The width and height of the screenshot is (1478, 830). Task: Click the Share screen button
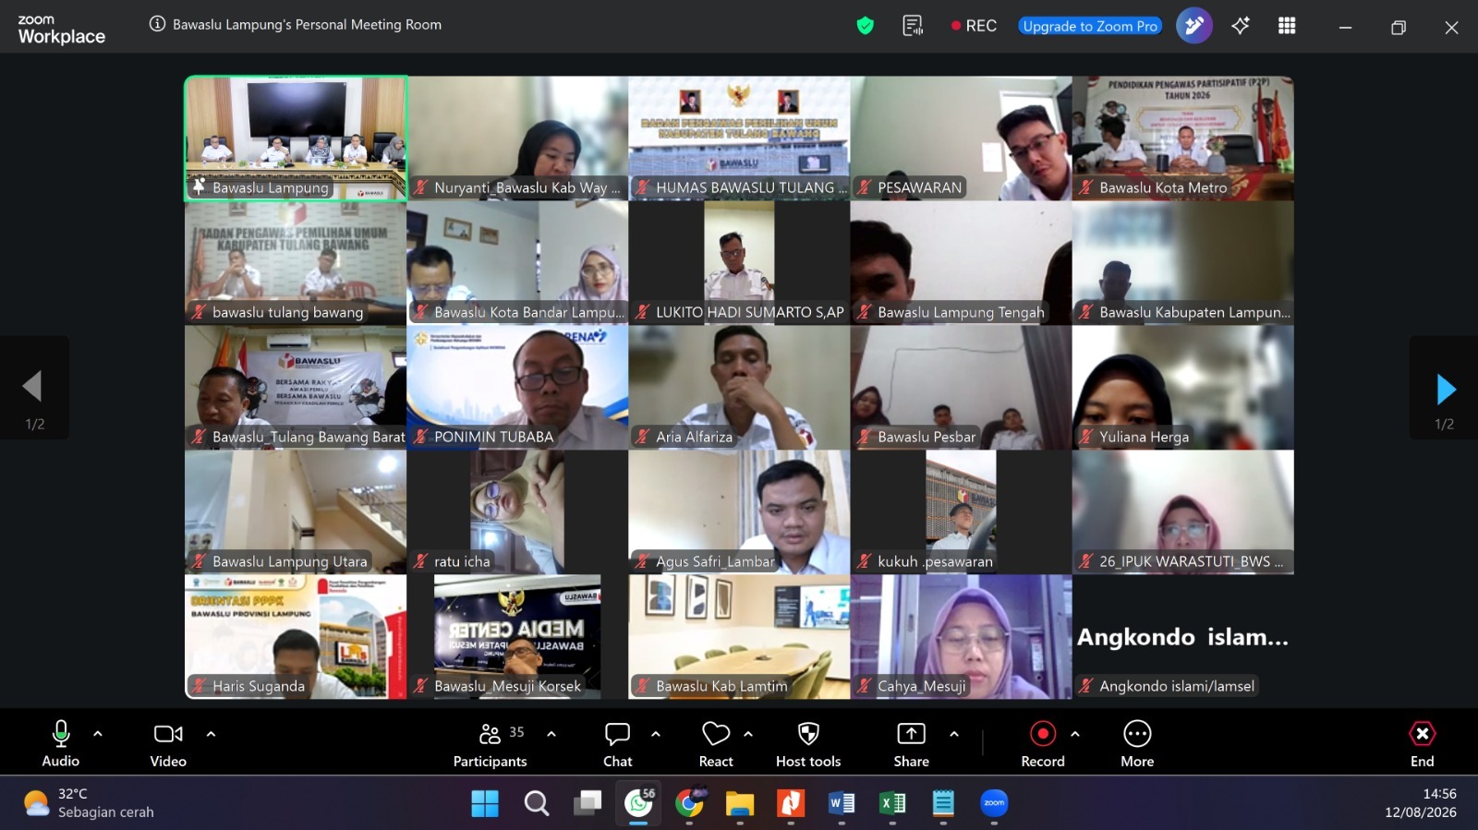point(911,743)
